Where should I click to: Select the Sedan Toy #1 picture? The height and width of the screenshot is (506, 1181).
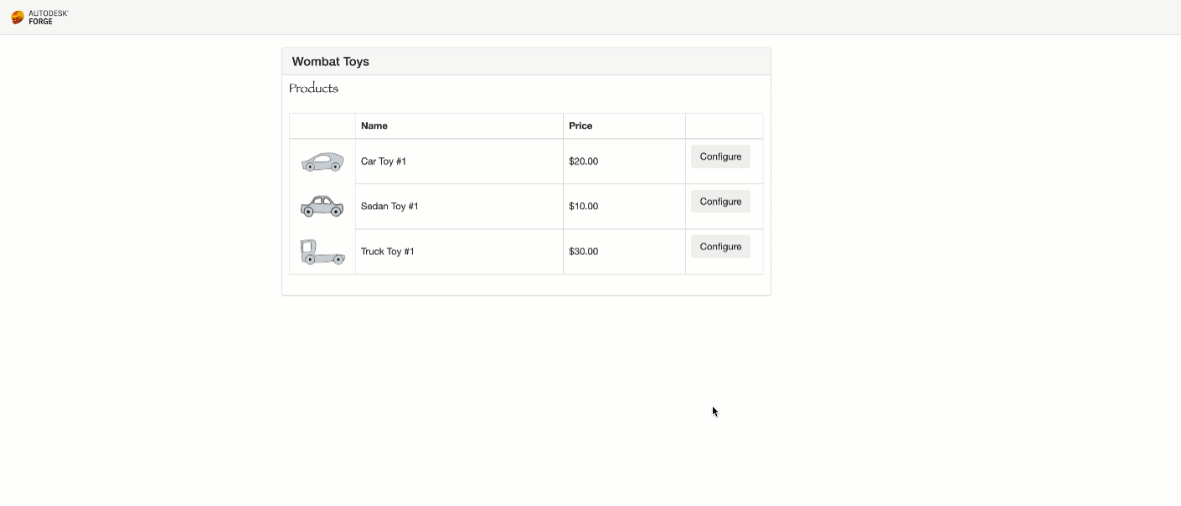tap(322, 206)
